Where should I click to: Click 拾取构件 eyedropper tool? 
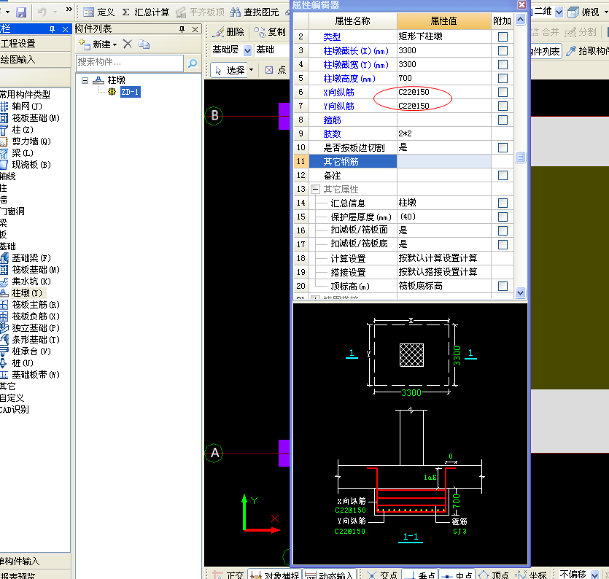tap(587, 51)
